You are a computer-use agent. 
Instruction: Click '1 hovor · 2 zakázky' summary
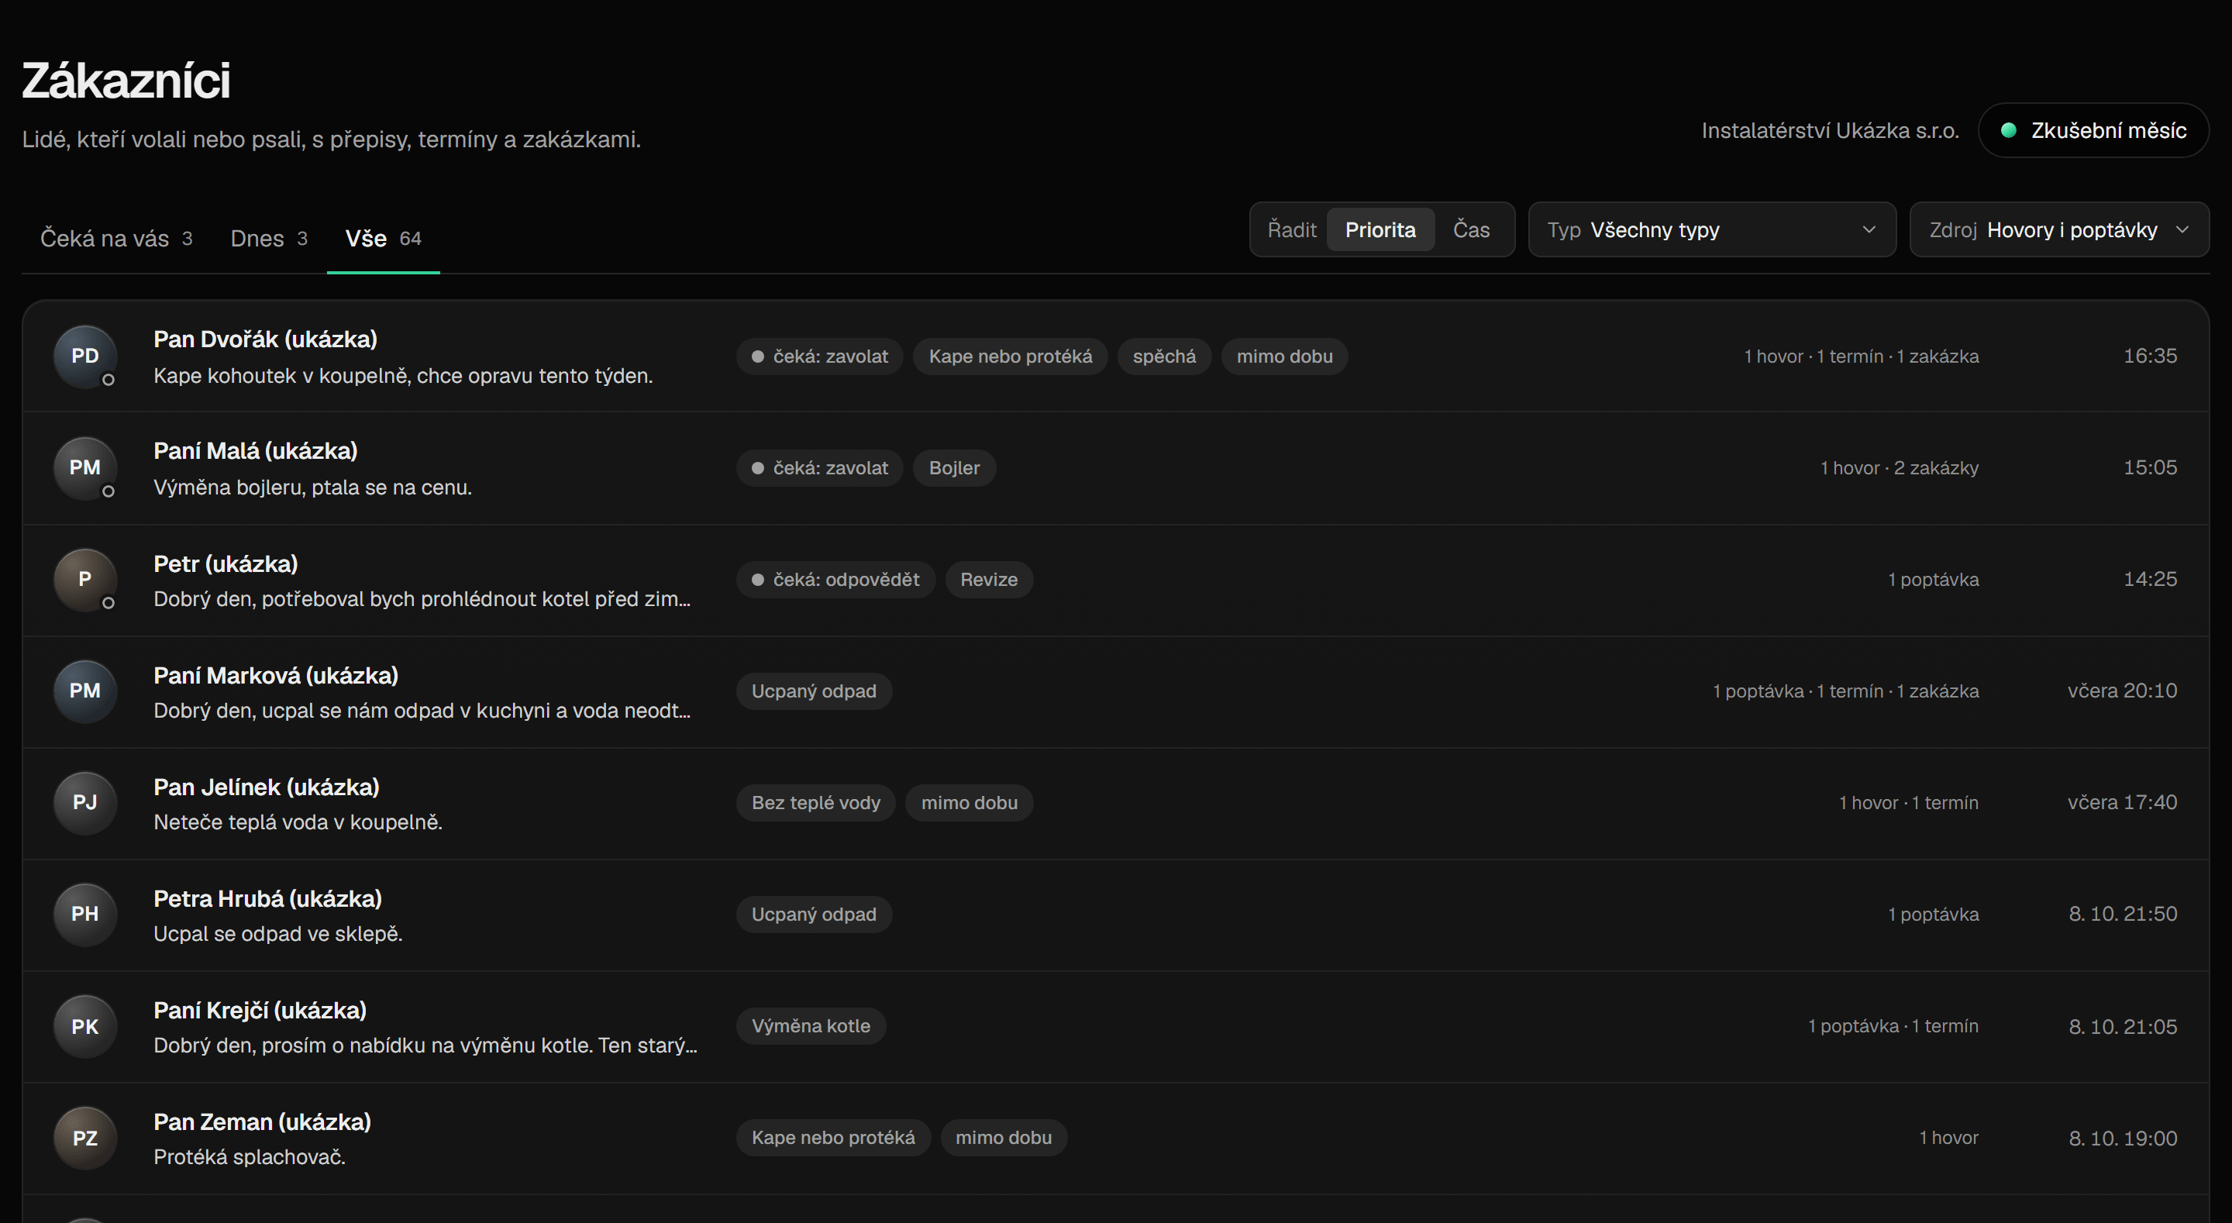click(1900, 468)
